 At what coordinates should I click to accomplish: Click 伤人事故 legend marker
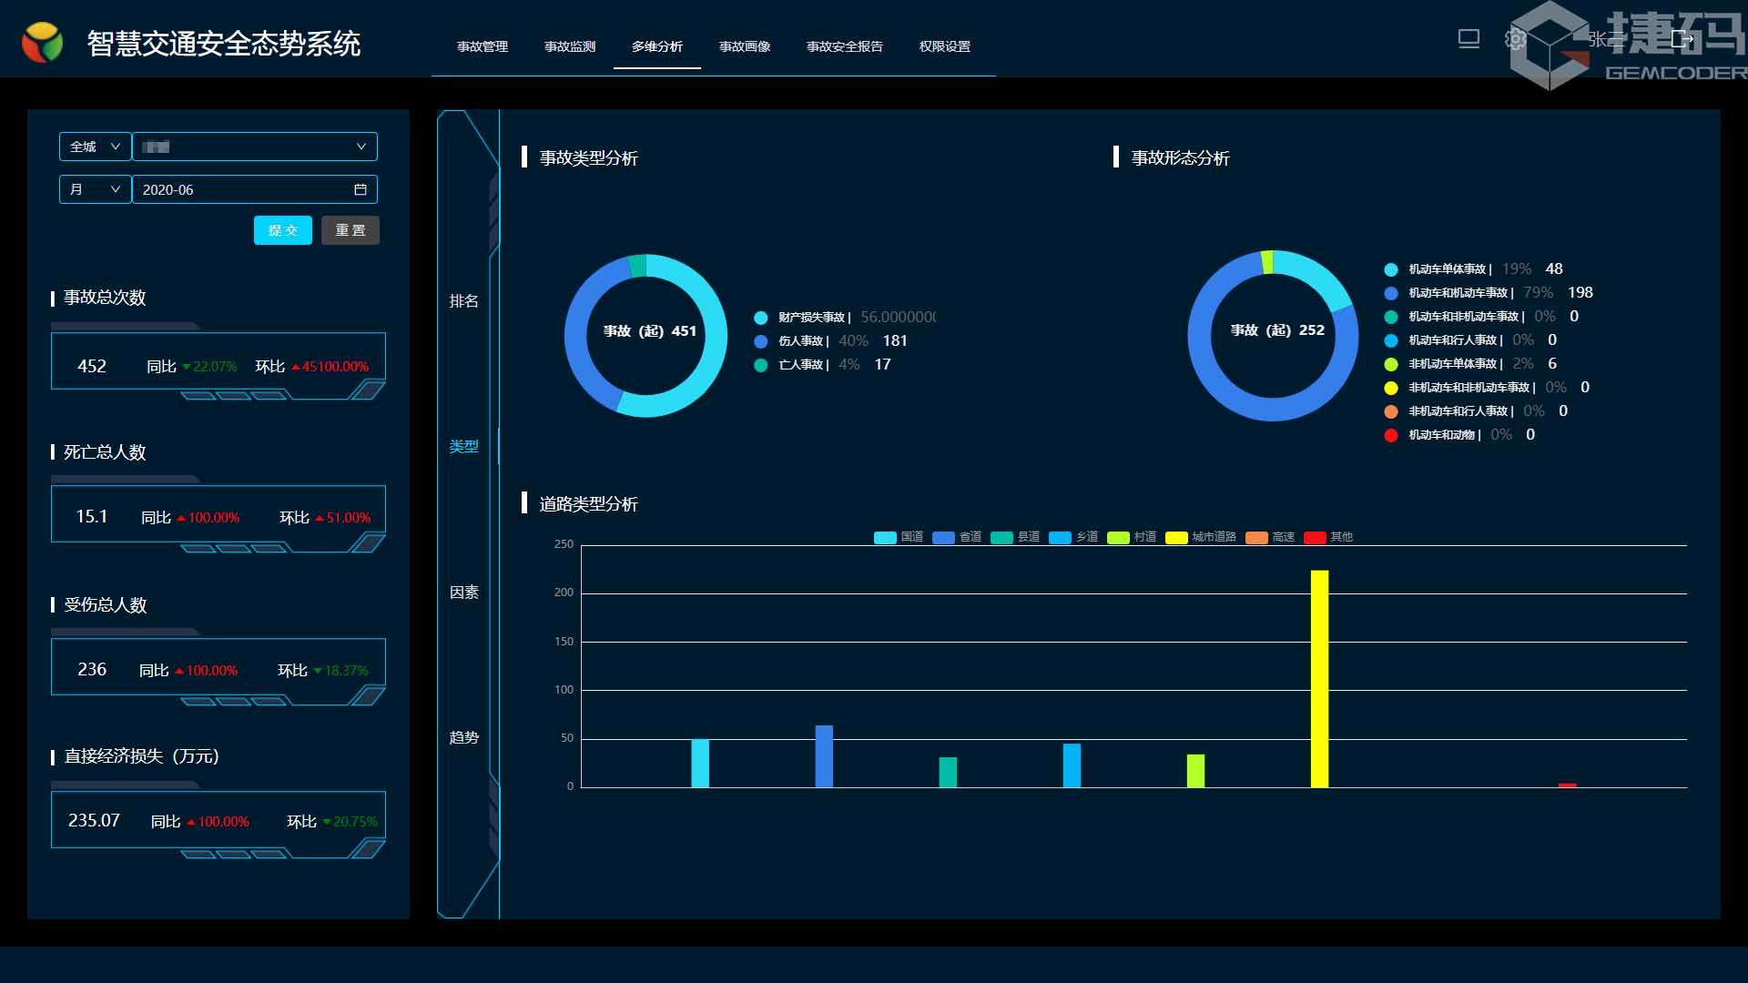coord(761,341)
